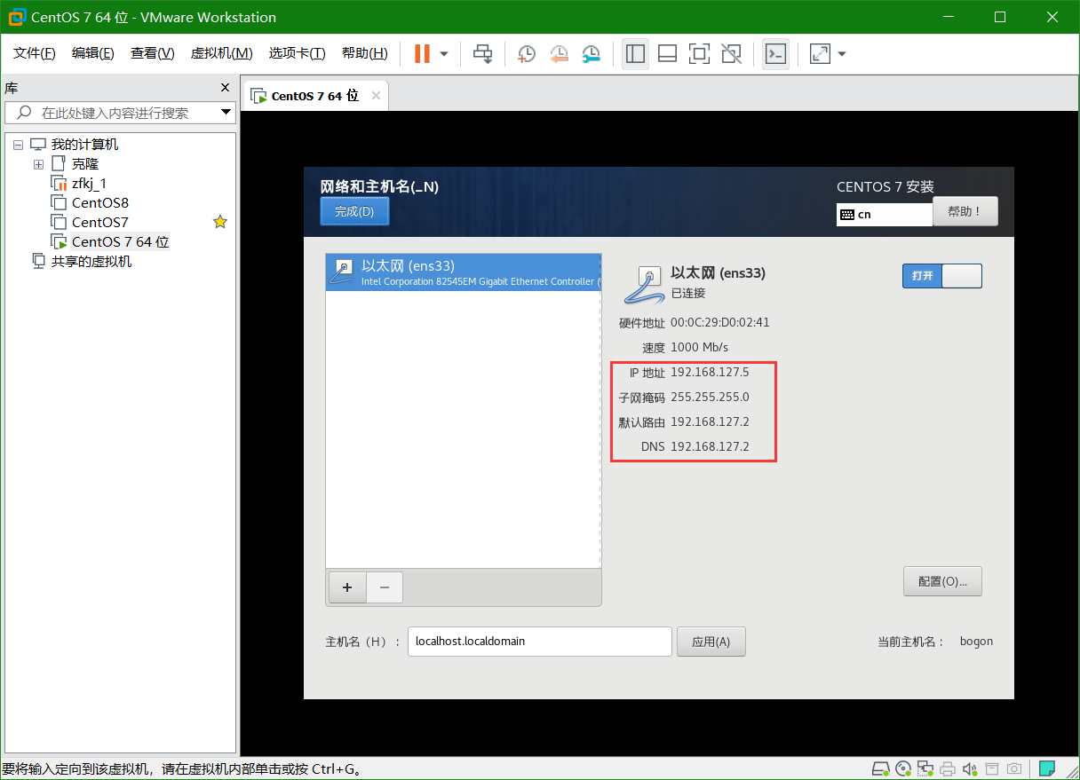Toggle the thumbnail bar view
This screenshot has height=780, width=1080.
667,53
